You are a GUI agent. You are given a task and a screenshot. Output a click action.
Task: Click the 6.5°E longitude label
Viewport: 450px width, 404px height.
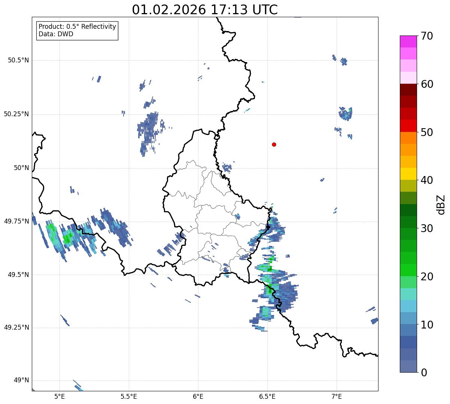267,396
